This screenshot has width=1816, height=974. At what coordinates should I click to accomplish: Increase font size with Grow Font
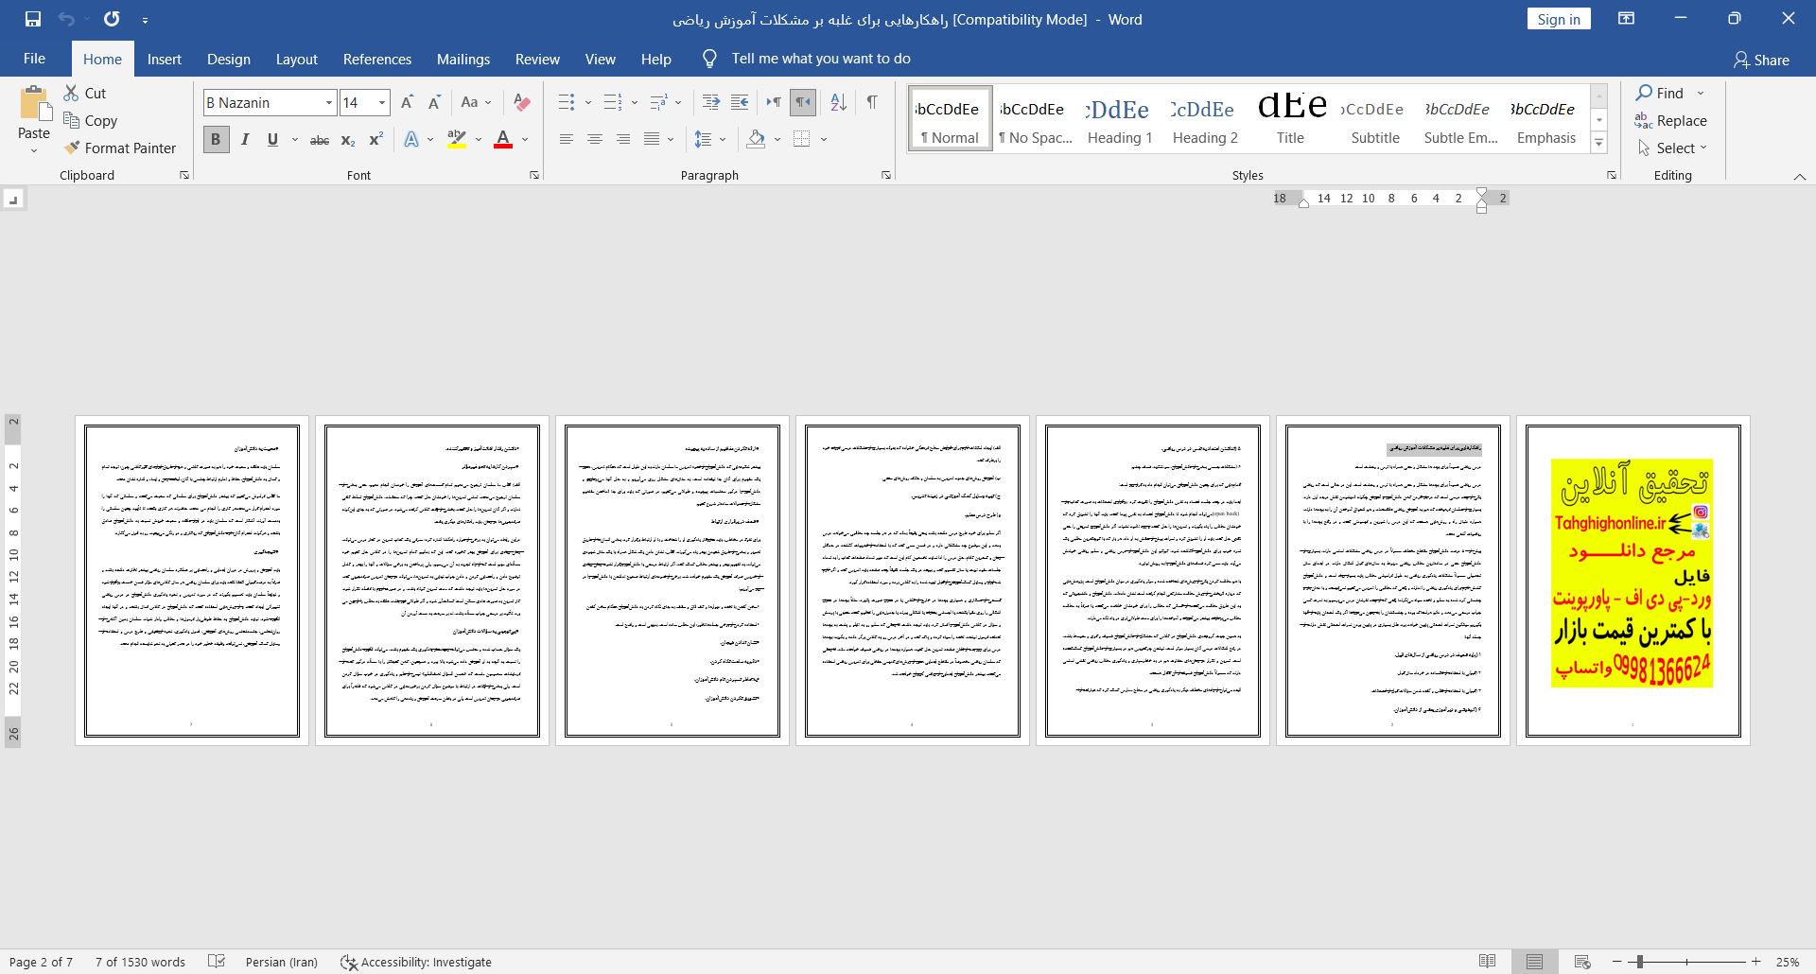tap(407, 102)
